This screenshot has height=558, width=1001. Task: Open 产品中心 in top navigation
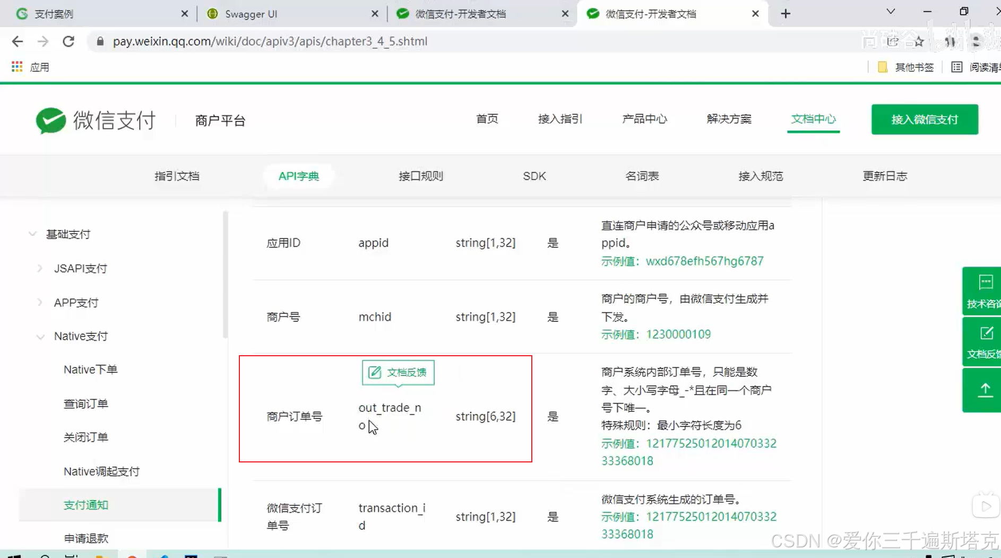pos(644,119)
